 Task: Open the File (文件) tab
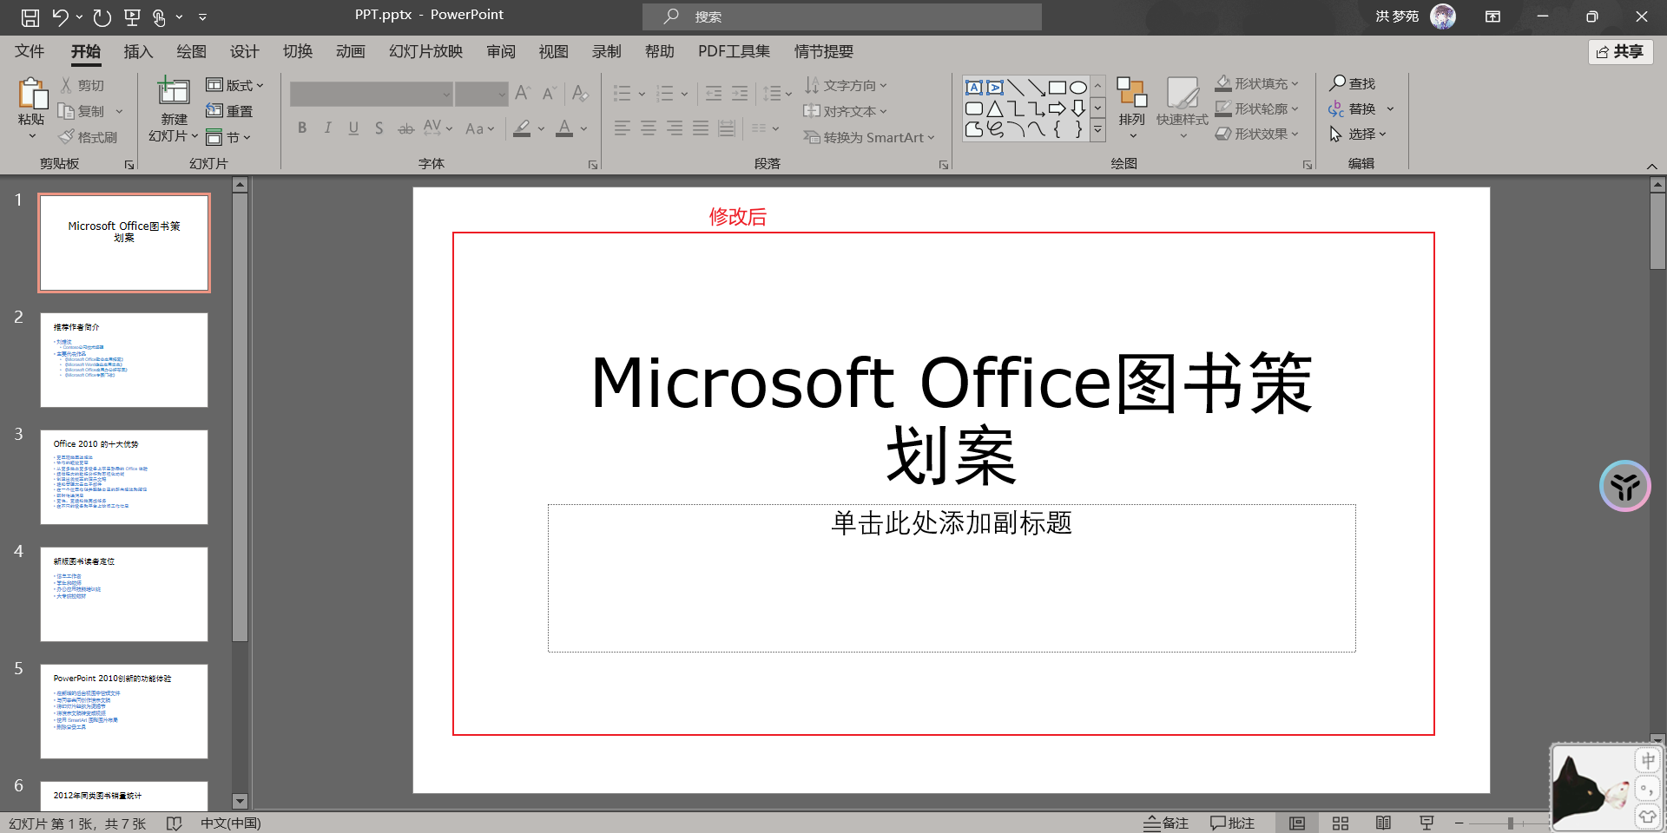point(30,51)
